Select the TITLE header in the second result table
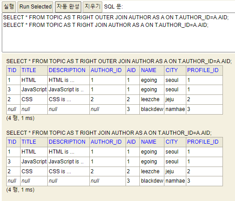This screenshot has height=201, width=235. point(29,142)
